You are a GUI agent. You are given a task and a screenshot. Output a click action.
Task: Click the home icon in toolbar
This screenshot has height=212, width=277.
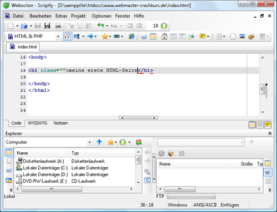[164, 37]
